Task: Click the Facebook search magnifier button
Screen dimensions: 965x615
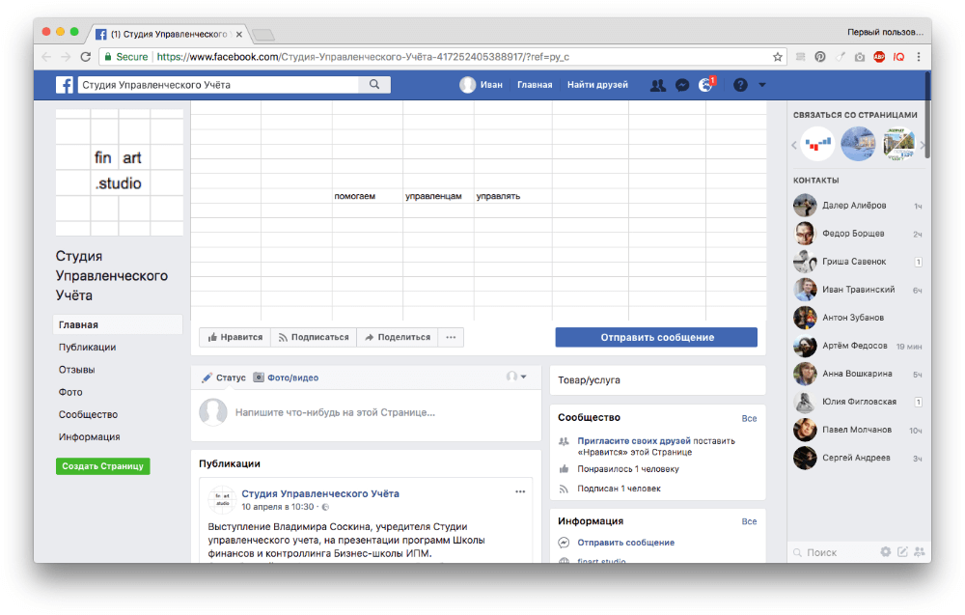Action: [x=373, y=85]
